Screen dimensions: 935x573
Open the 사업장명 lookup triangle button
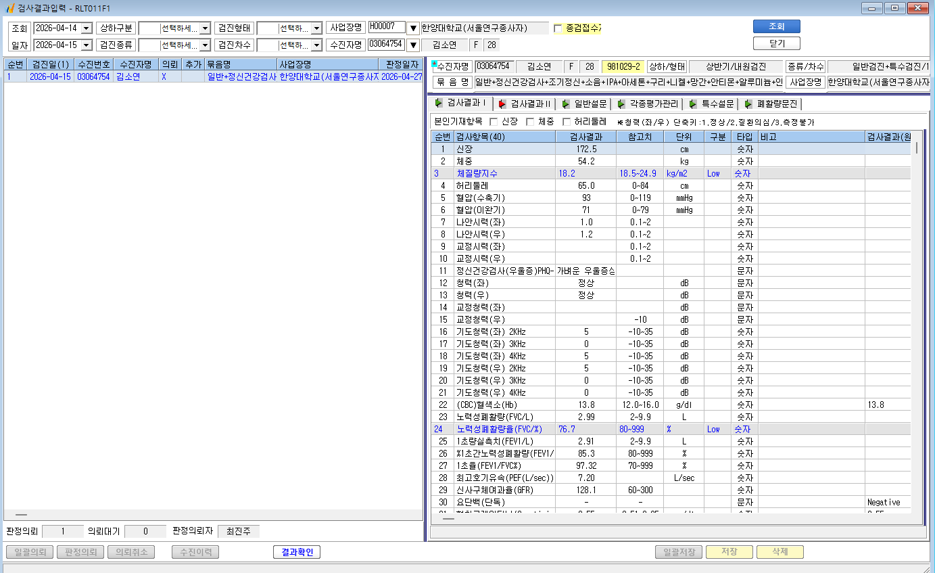click(x=412, y=28)
